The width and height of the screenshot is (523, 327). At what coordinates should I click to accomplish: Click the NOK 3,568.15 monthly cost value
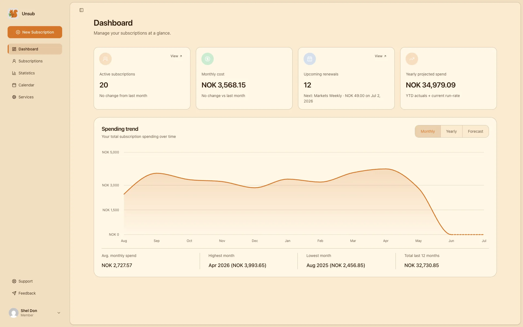224,85
